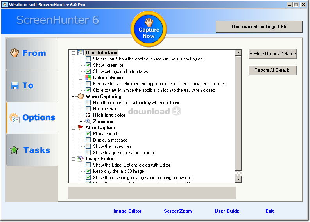310x222 pixels.
Task: Close the ScreenHunter window
Action: [x=303, y=5]
